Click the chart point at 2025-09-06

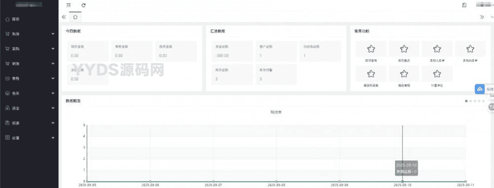(x=150, y=181)
